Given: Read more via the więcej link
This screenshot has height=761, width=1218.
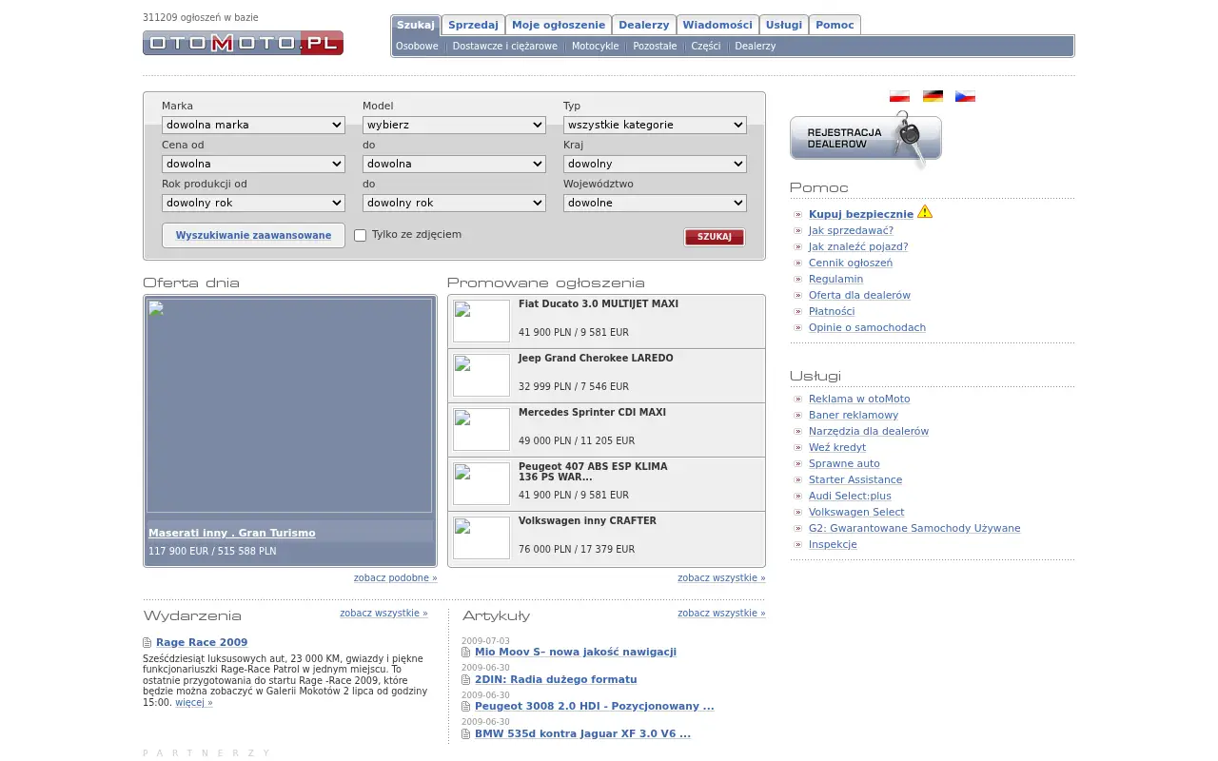Looking at the screenshot, I should click(x=194, y=703).
